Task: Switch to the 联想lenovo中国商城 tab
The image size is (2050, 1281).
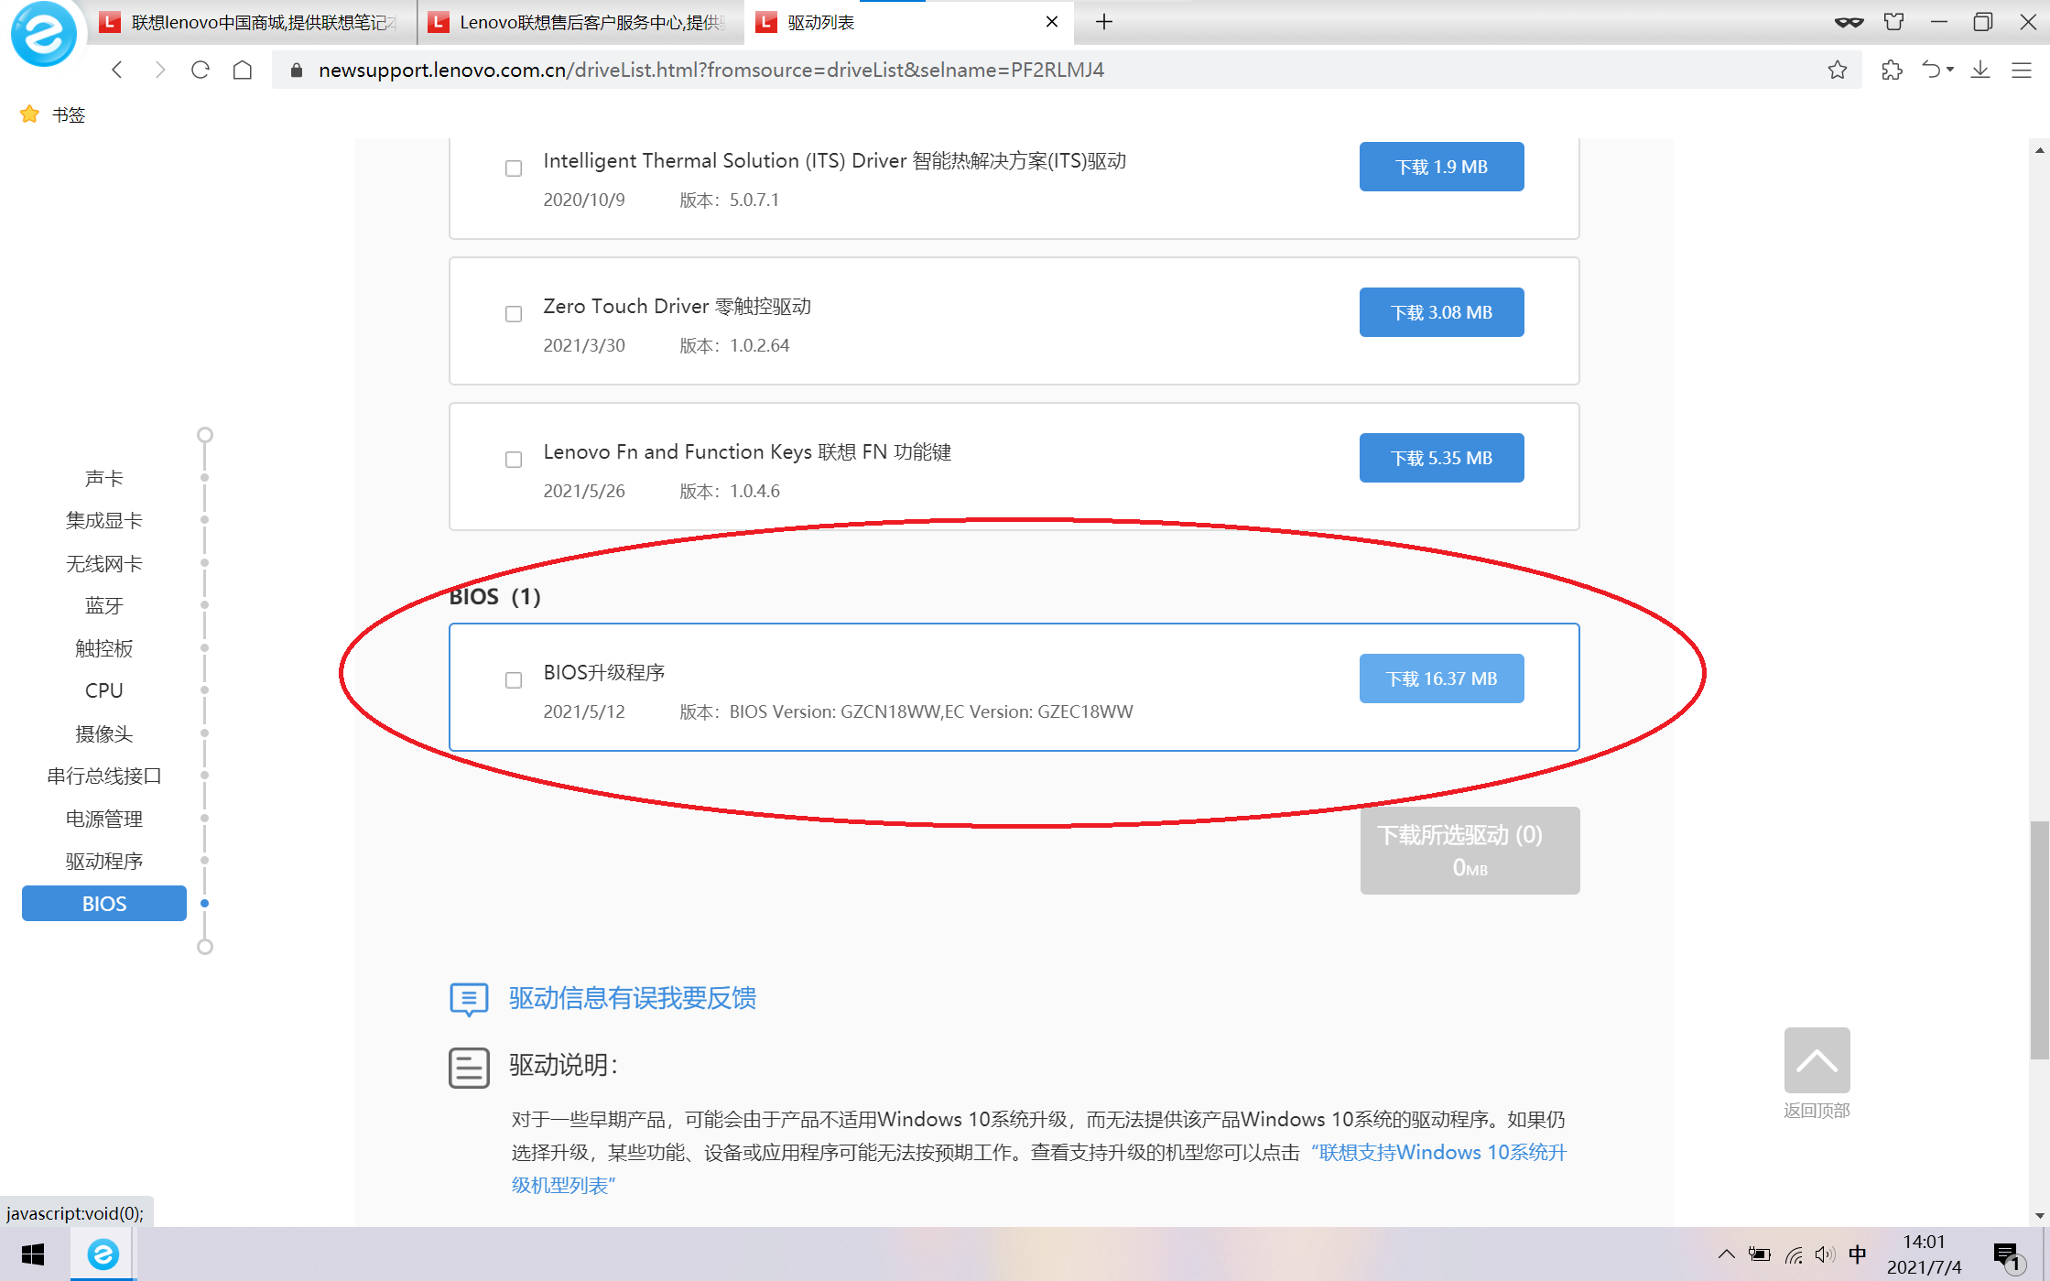Action: point(253,22)
